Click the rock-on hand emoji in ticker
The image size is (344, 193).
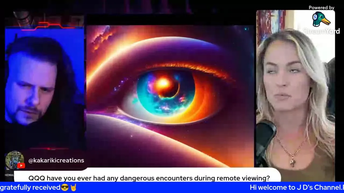click(x=73, y=187)
